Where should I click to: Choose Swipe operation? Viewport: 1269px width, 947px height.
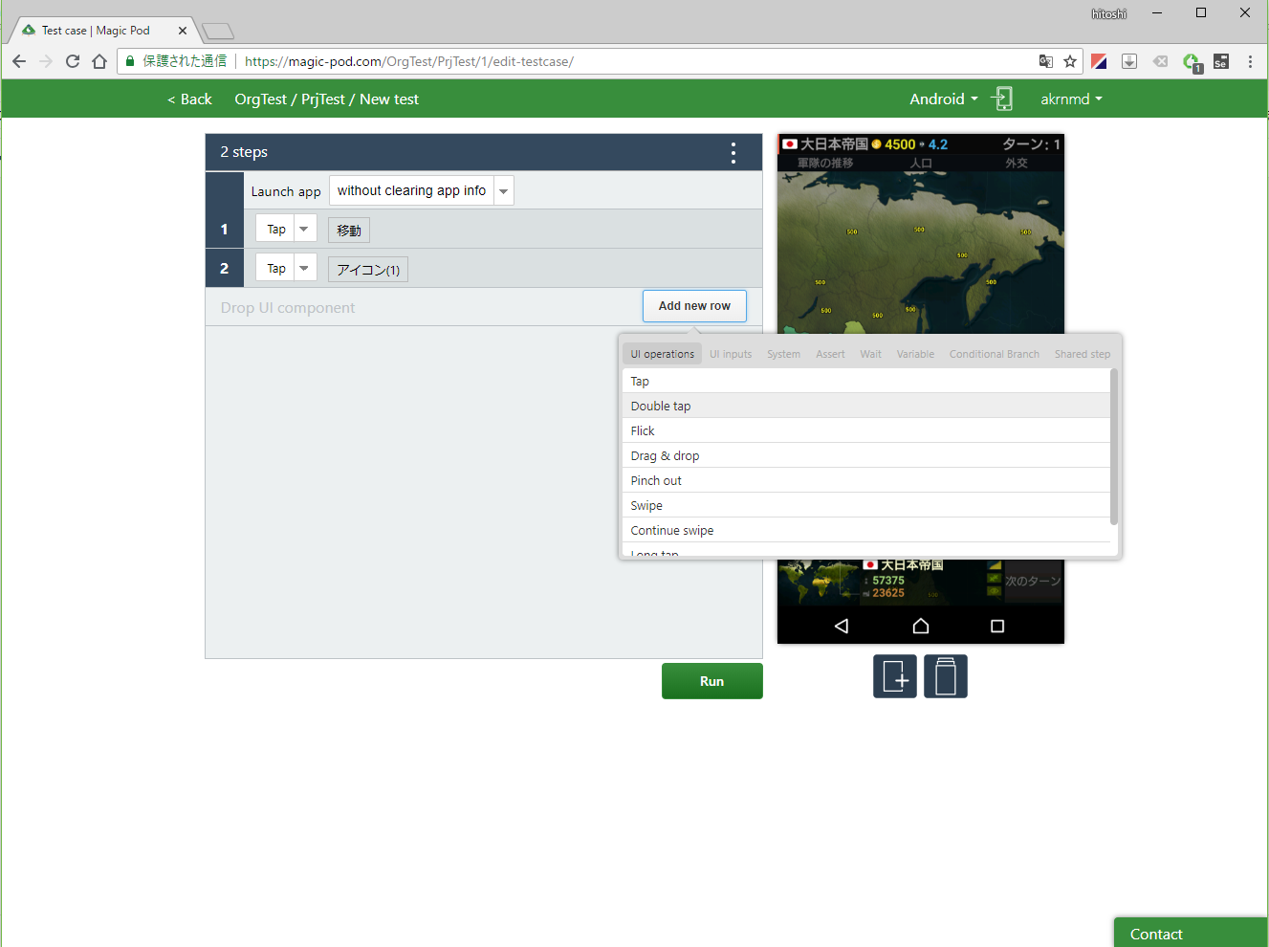tap(865, 505)
